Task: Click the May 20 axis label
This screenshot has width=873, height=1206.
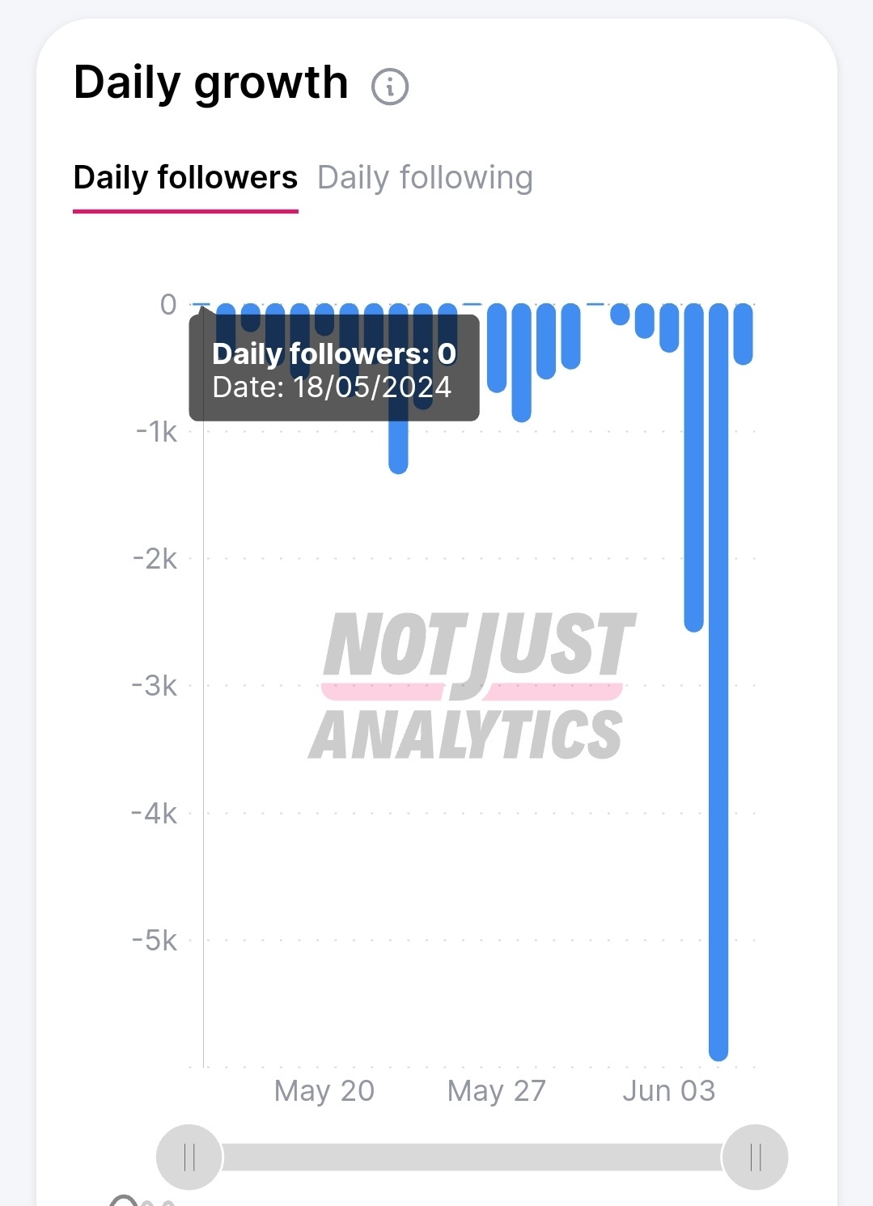Action: pos(324,1090)
